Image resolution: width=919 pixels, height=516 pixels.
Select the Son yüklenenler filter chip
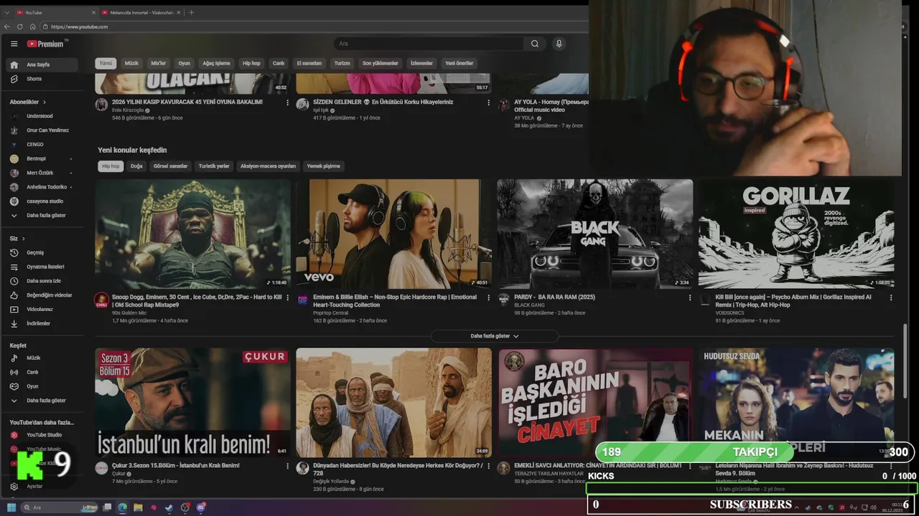coord(380,63)
